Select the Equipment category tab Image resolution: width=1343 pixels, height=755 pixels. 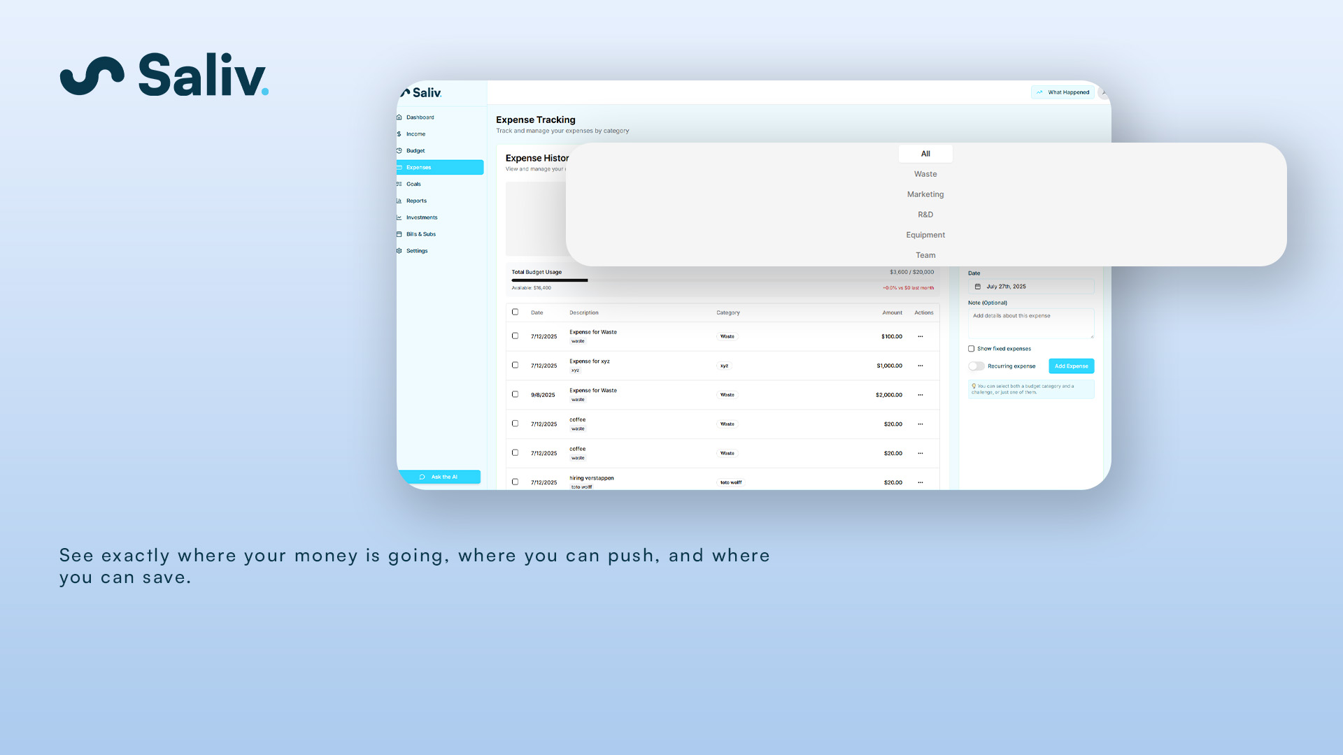(925, 235)
